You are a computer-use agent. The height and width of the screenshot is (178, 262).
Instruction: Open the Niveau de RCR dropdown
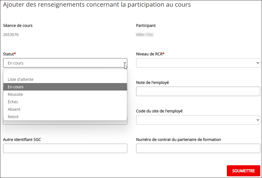(x=198, y=63)
